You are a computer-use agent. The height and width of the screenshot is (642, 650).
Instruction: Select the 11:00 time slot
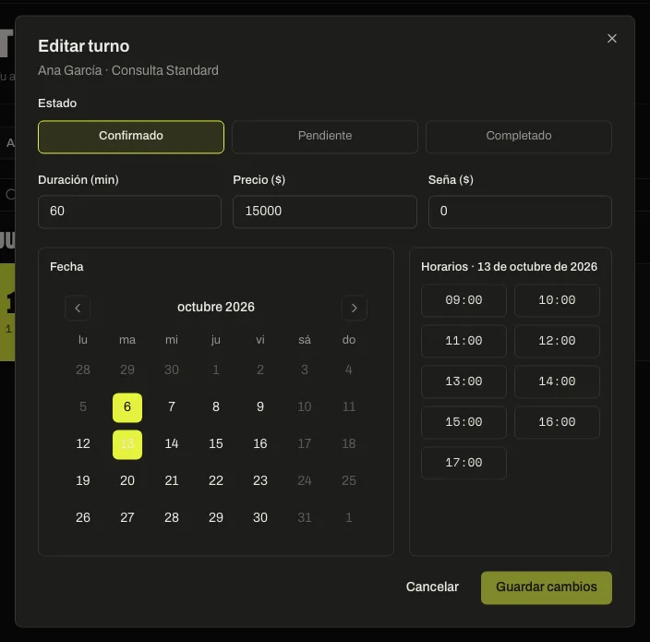[463, 341]
